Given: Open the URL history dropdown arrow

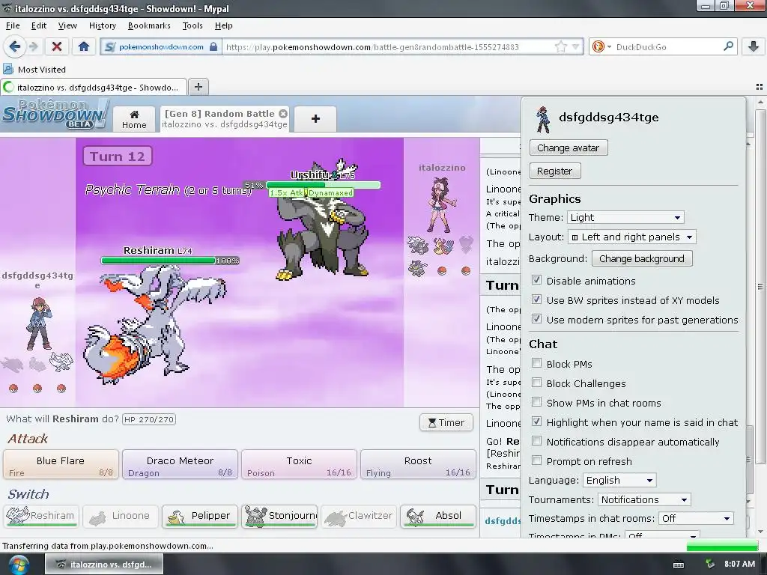Looking at the screenshot, I should (576, 47).
